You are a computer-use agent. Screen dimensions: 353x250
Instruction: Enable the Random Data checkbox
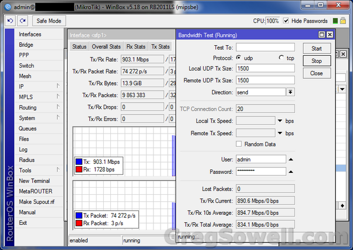[x=239, y=144]
